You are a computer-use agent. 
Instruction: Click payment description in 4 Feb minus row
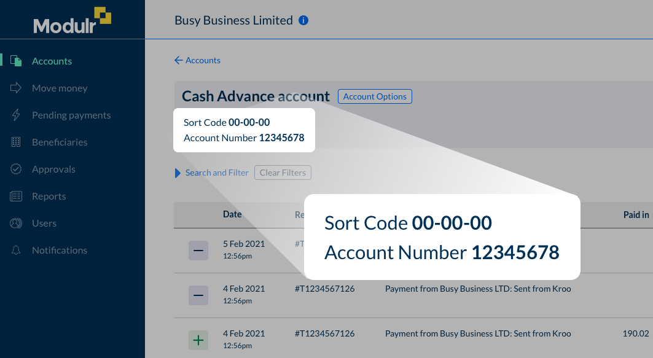(x=478, y=289)
